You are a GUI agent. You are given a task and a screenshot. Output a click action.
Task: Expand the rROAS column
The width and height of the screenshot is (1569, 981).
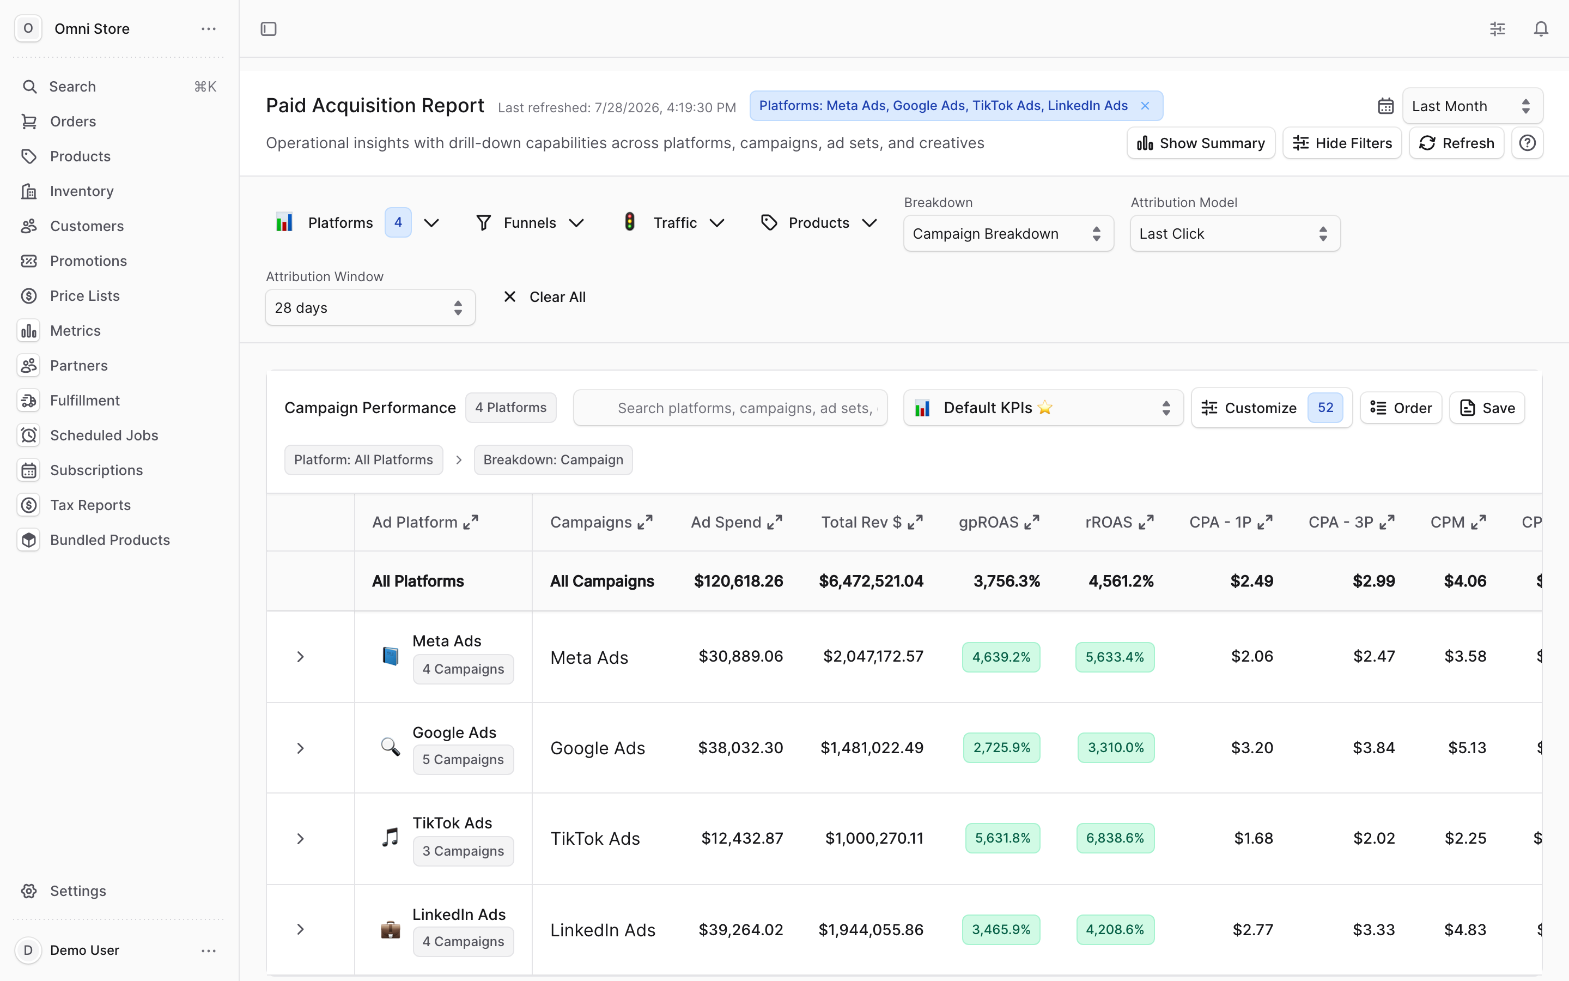point(1146,522)
